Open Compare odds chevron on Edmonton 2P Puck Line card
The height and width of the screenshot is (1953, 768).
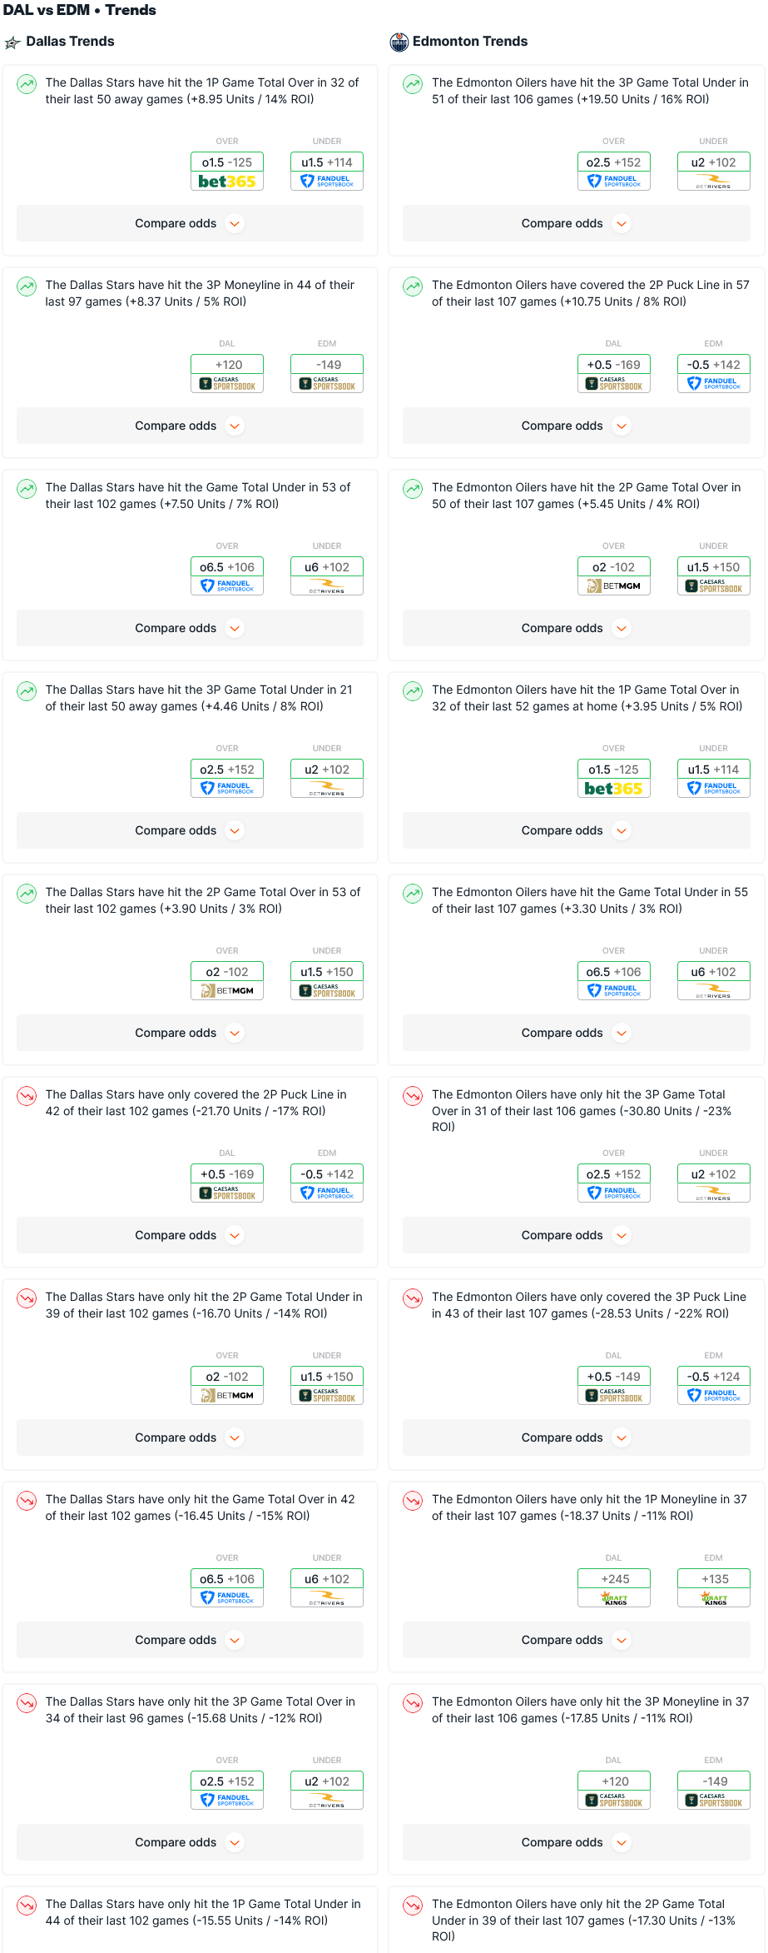pyautogui.click(x=622, y=426)
